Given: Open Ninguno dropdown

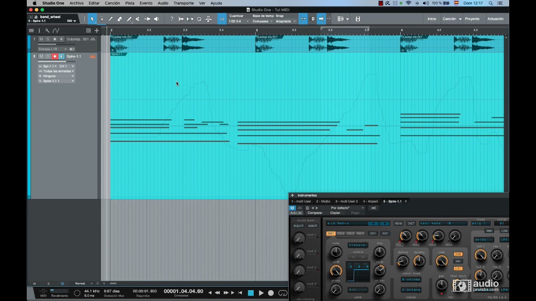Looking at the screenshot, I should point(57,76).
